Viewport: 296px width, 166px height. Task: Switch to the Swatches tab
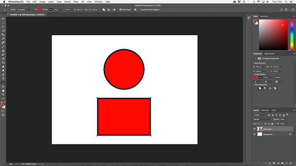point(264,16)
